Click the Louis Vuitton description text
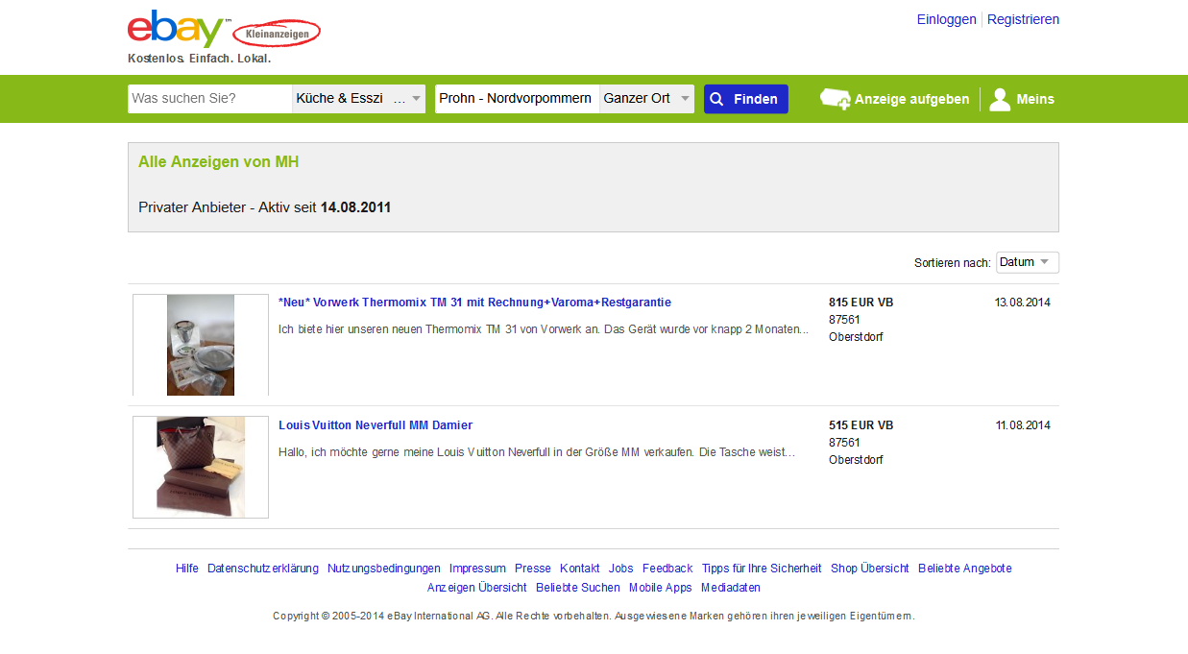 (537, 452)
